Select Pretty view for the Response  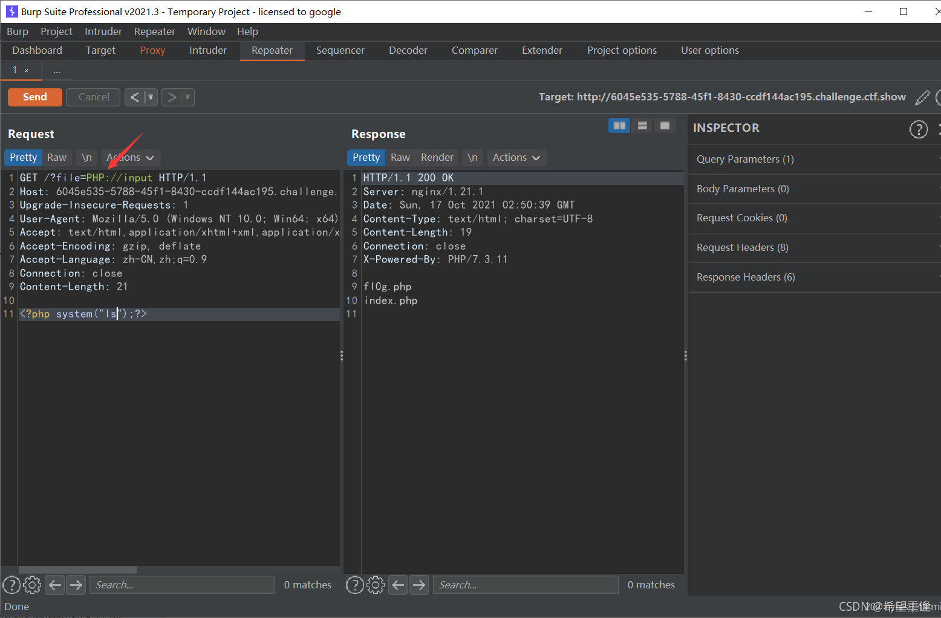point(366,157)
